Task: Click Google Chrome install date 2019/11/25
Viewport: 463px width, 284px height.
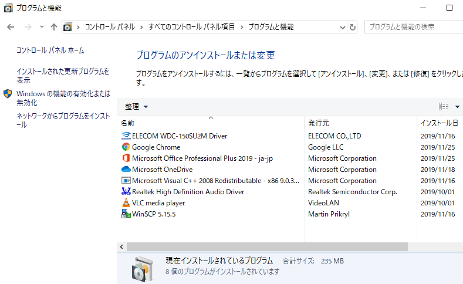Action: [438, 147]
